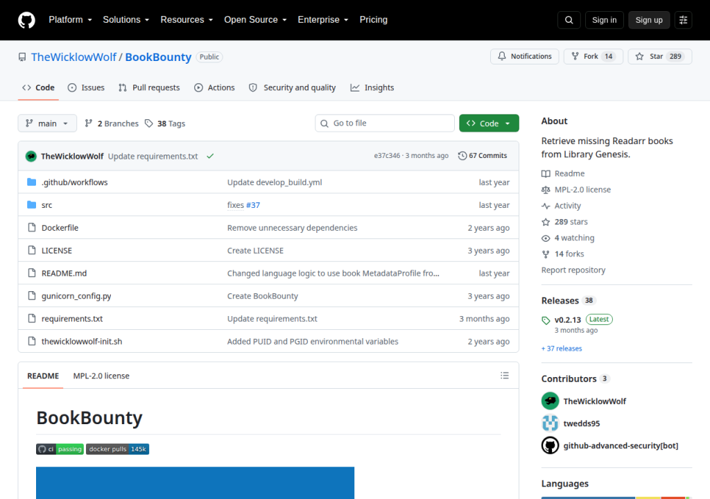Open the #37 issue link in src commit
710x499 pixels.
coord(252,204)
